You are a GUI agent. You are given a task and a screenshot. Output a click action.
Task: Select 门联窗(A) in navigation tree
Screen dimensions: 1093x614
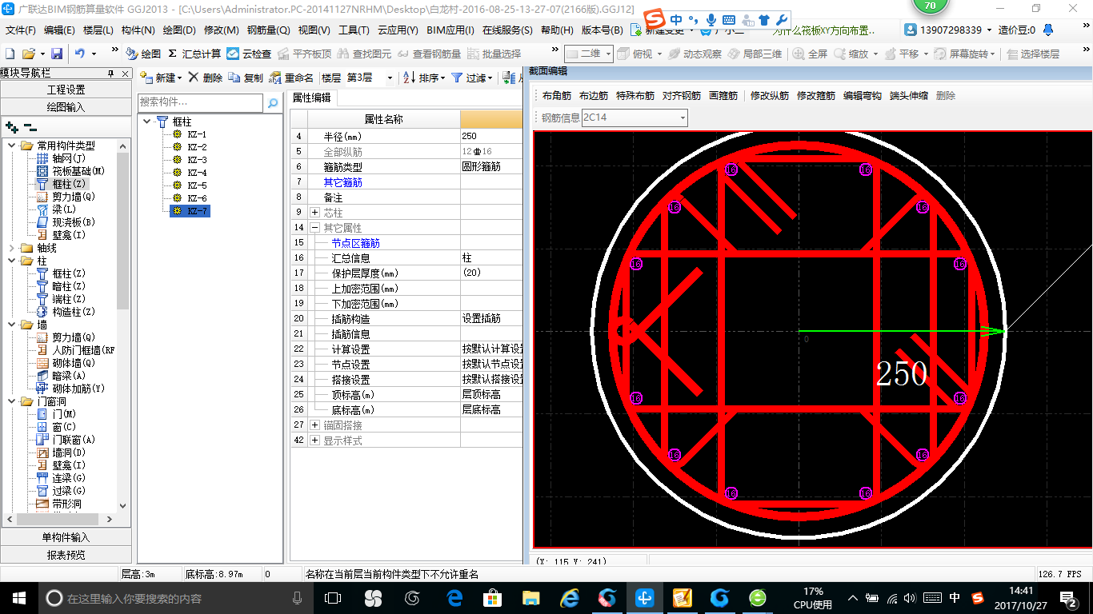[x=74, y=440]
